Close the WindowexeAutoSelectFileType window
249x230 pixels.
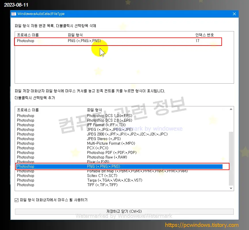[234, 14]
